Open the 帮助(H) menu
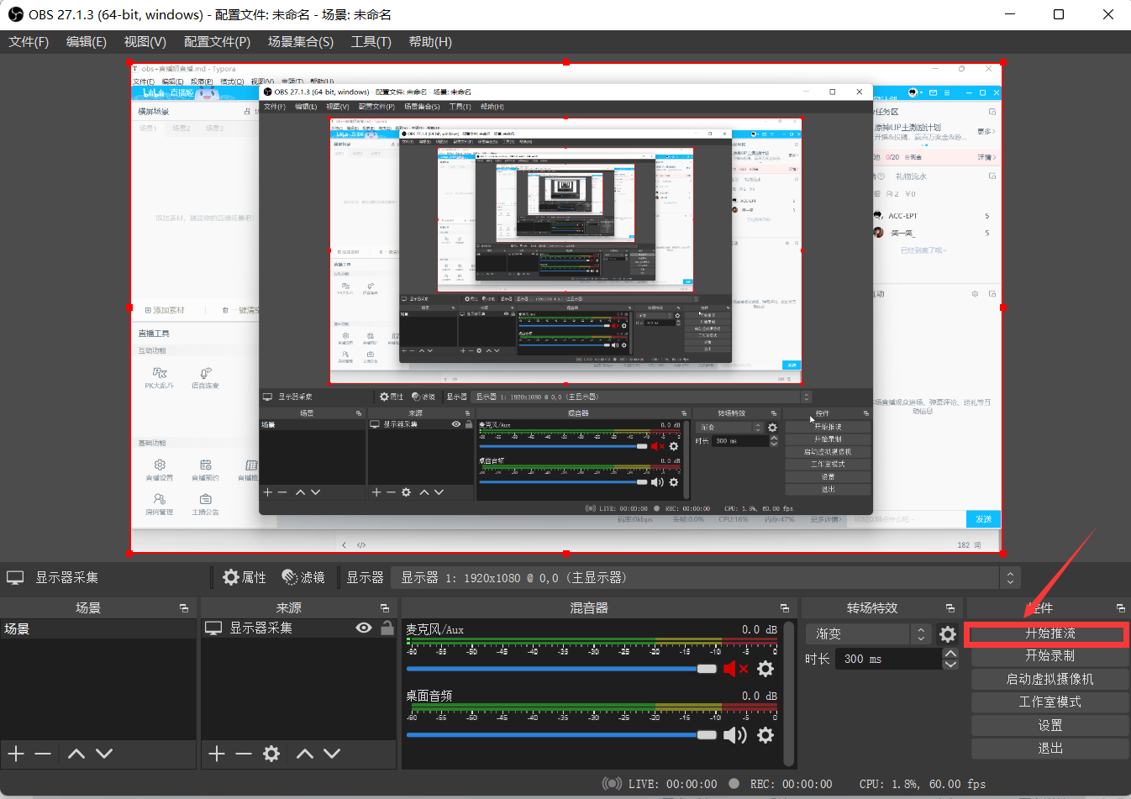Viewport: 1131px width, 799px height. (430, 41)
